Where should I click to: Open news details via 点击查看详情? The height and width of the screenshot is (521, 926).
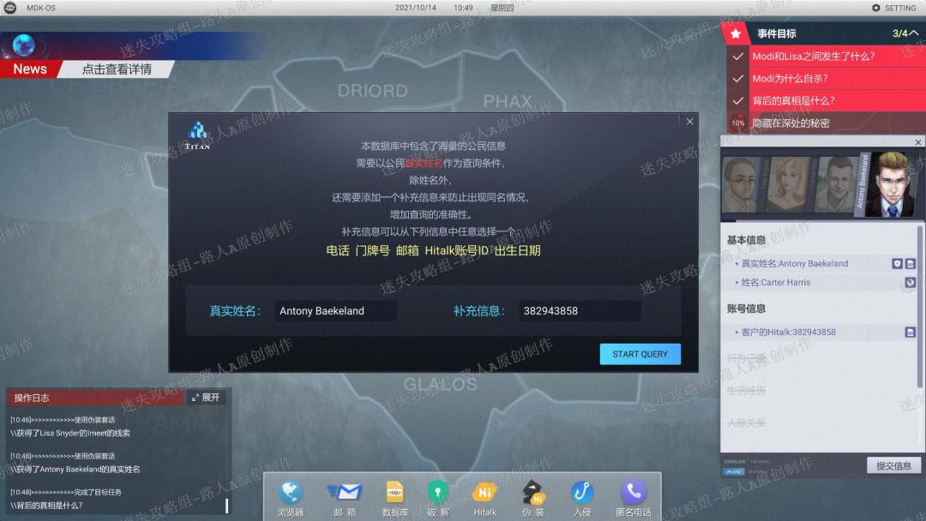(x=117, y=69)
